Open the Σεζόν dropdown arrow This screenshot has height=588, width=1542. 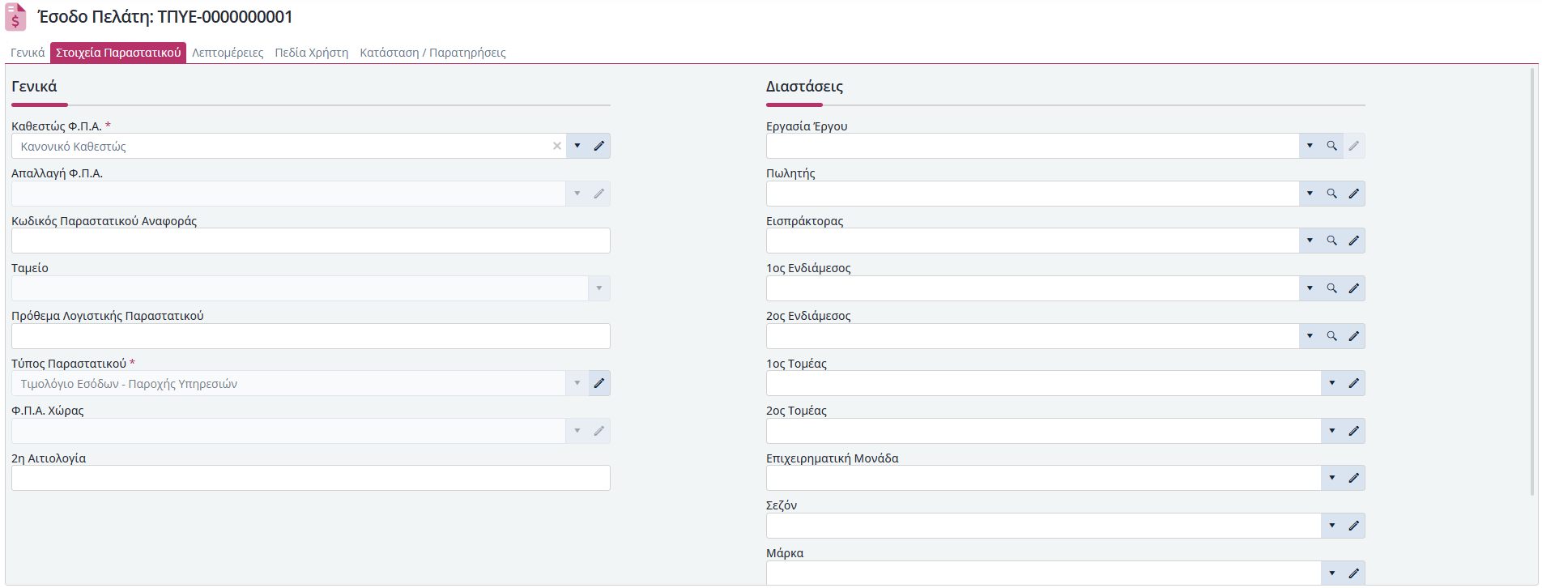[x=1332, y=526]
